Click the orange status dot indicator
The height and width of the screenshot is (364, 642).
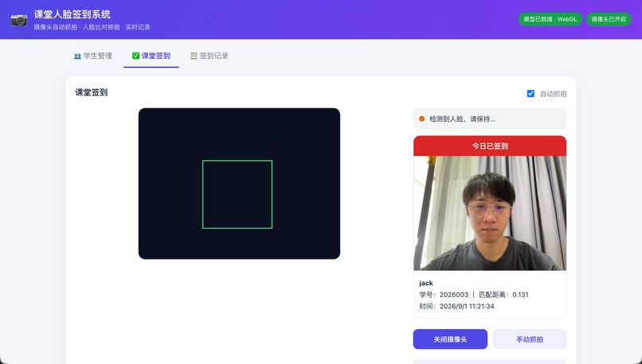coord(421,119)
